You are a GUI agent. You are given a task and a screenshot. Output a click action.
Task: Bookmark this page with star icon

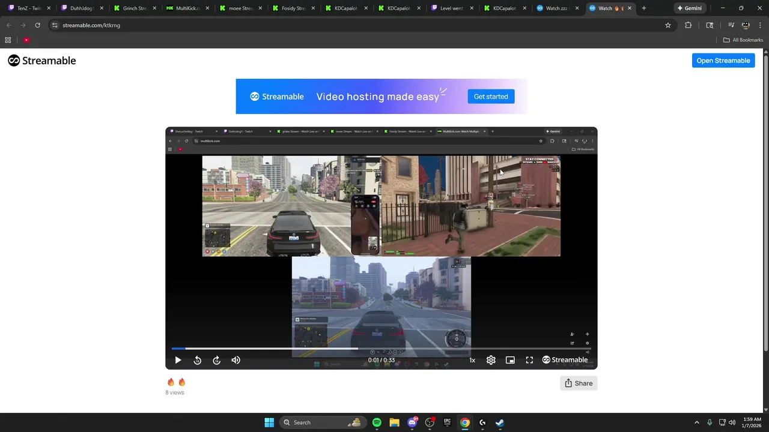pos(667,25)
